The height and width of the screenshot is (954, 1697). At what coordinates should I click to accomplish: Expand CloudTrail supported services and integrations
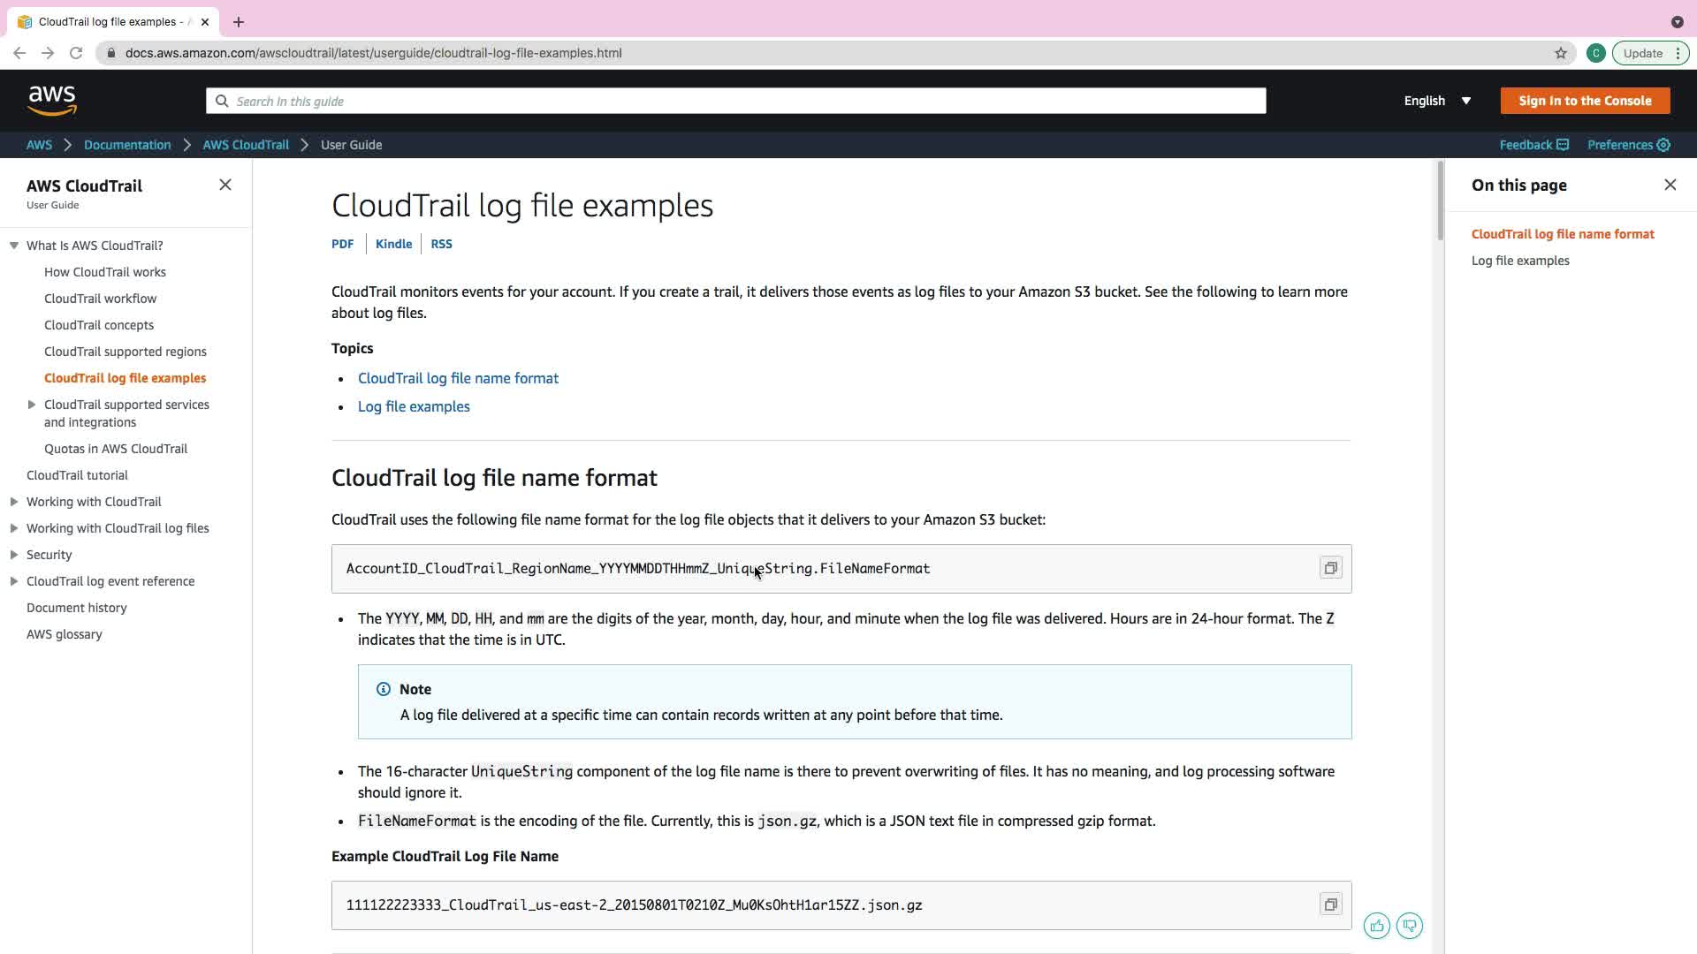pyautogui.click(x=32, y=405)
